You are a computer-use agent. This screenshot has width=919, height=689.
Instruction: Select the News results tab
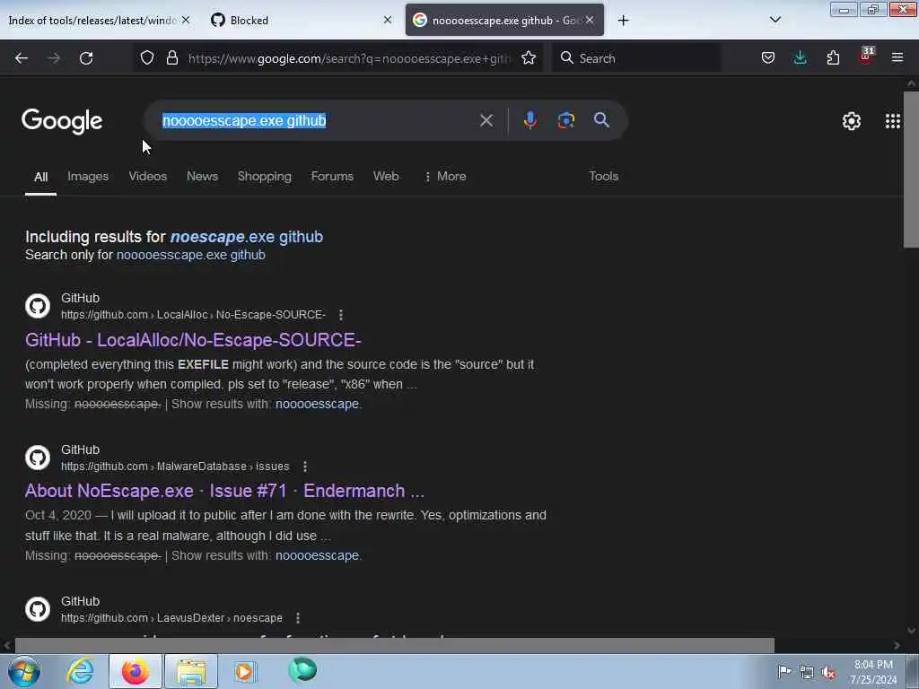[202, 177]
